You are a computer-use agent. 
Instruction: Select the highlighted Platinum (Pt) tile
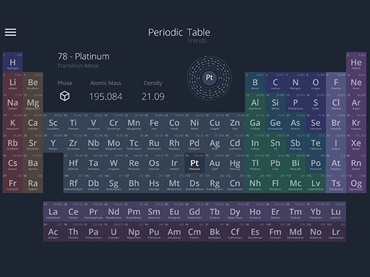[x=194, y=163]
